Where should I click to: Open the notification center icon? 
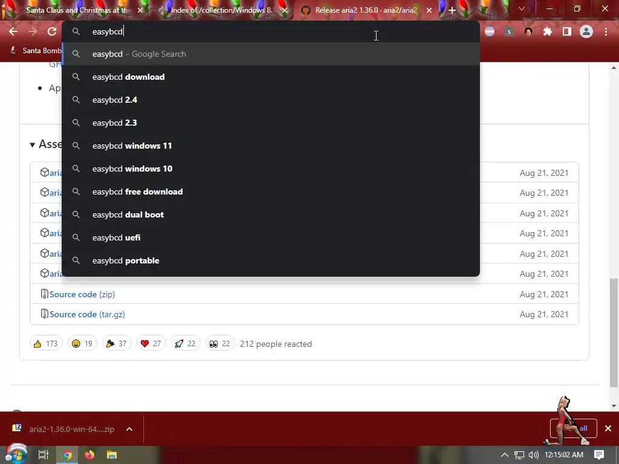tap(599, 455)
